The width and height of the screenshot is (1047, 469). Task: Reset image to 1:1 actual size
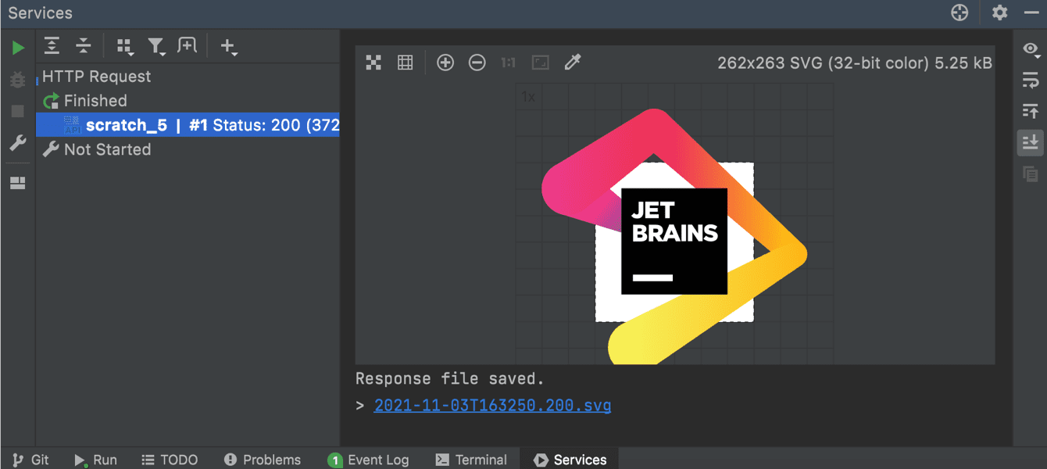pos(509,63)
